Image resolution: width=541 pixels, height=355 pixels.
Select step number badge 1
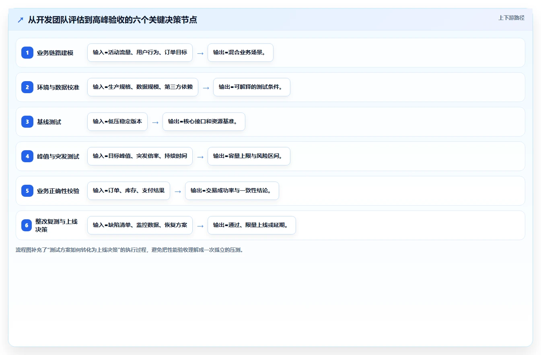(27, 53)
